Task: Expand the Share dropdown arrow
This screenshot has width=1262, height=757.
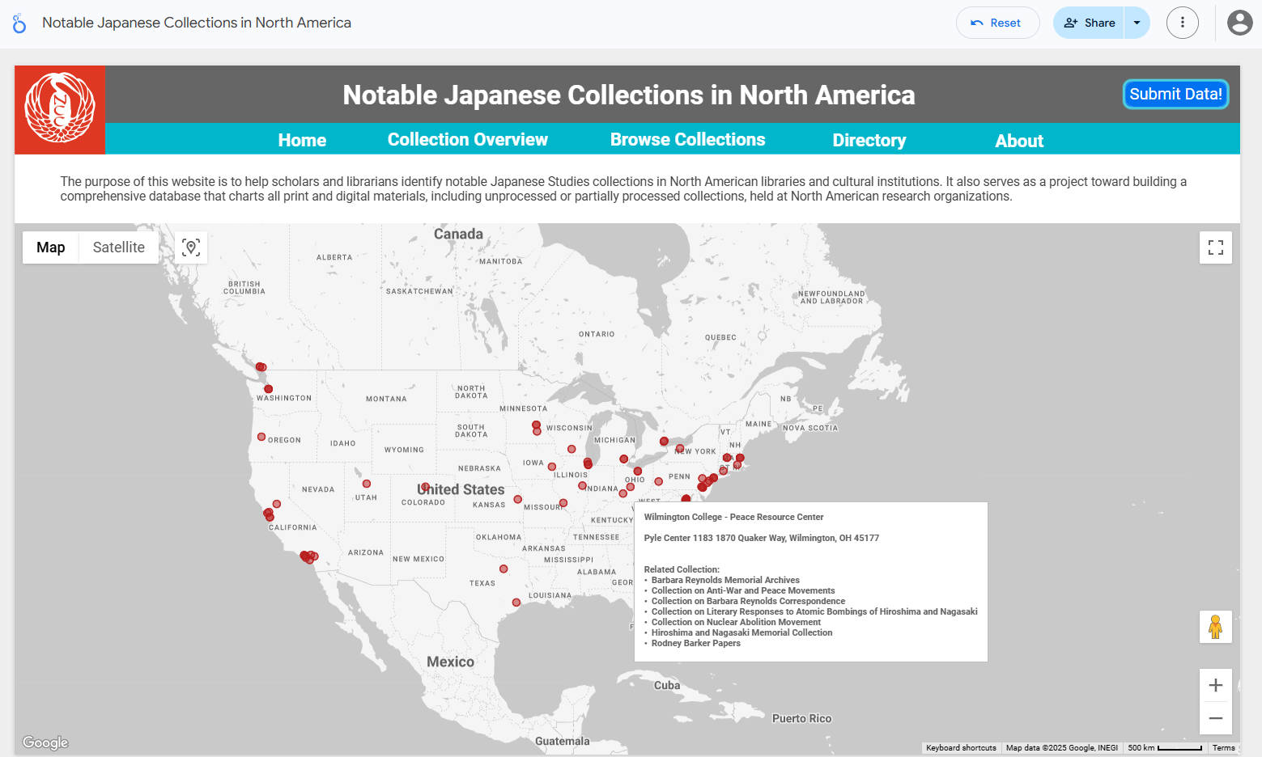Action: pyautogui.click(x=1137, y=23)
